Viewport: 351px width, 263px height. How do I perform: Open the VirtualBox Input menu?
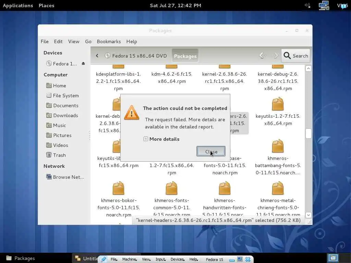tap(160, 260)
